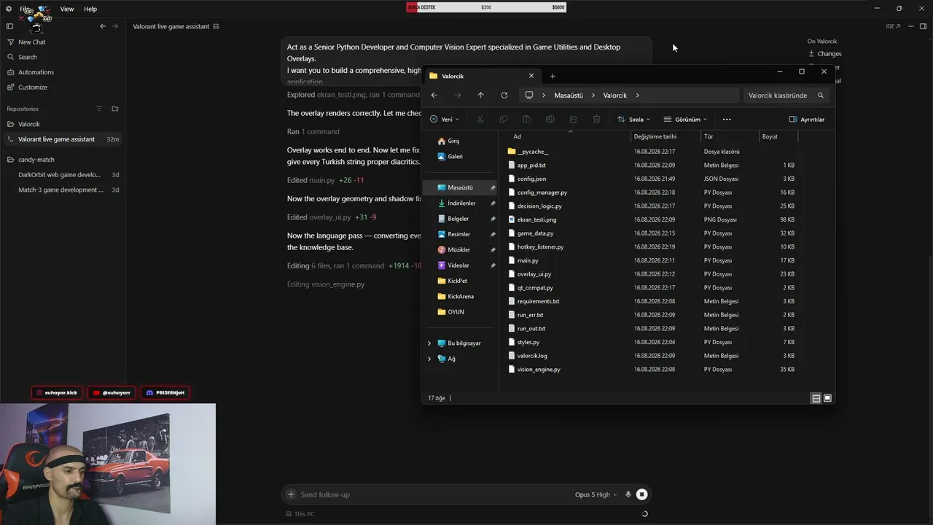Open Automations in the sidebar
933x525 pixels.
(x=36, y=72)
